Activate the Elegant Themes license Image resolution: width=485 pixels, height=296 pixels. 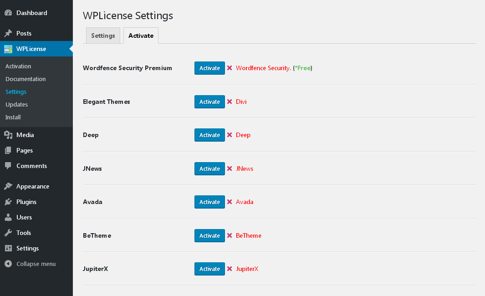[x=209, y=102]
